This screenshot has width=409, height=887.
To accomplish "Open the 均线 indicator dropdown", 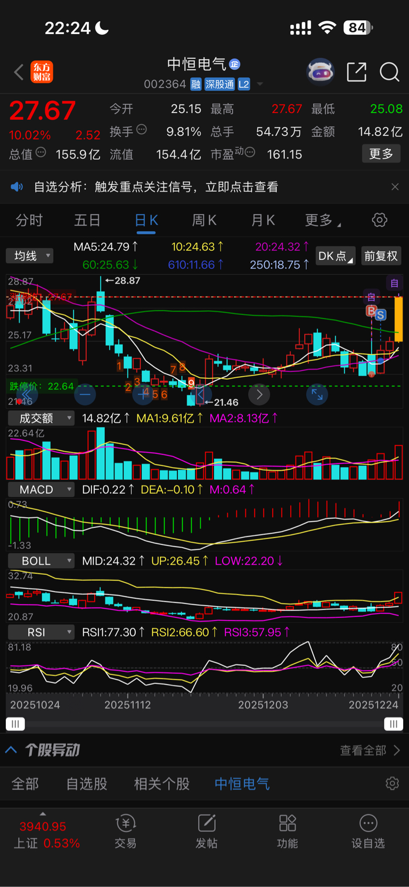I will 30,256.
